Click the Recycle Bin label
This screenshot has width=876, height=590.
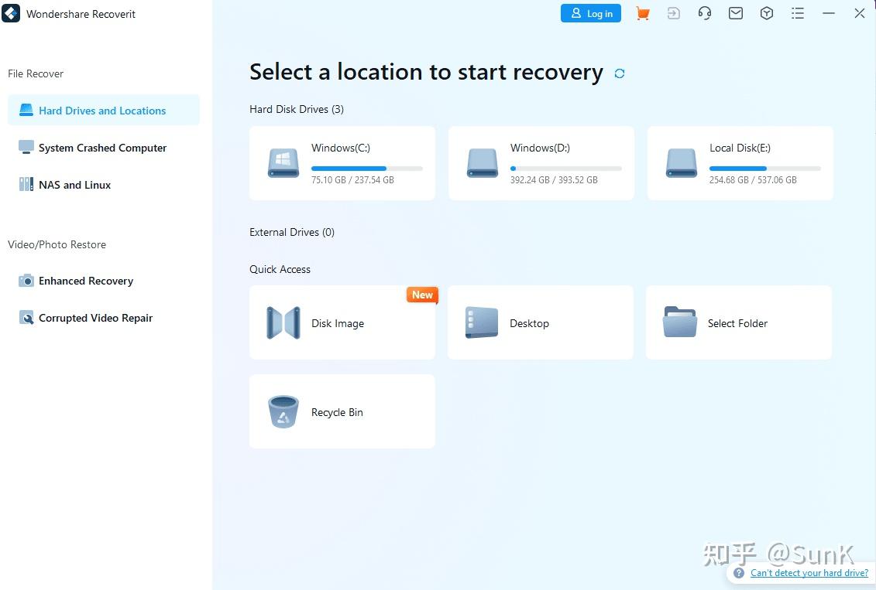(337, 412)
